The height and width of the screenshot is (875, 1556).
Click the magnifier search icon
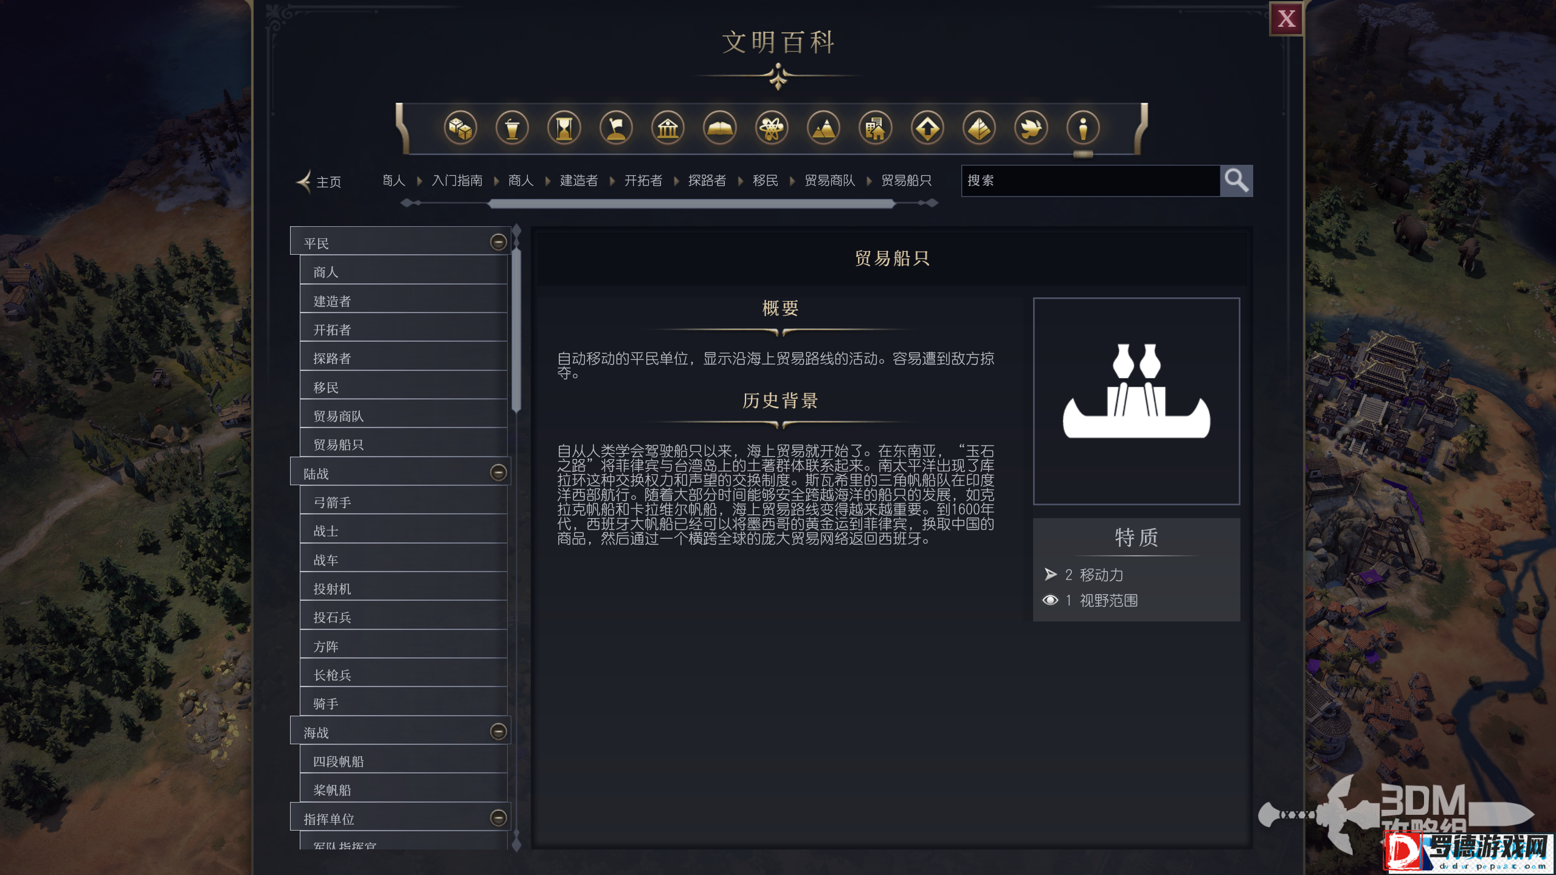1236,181
